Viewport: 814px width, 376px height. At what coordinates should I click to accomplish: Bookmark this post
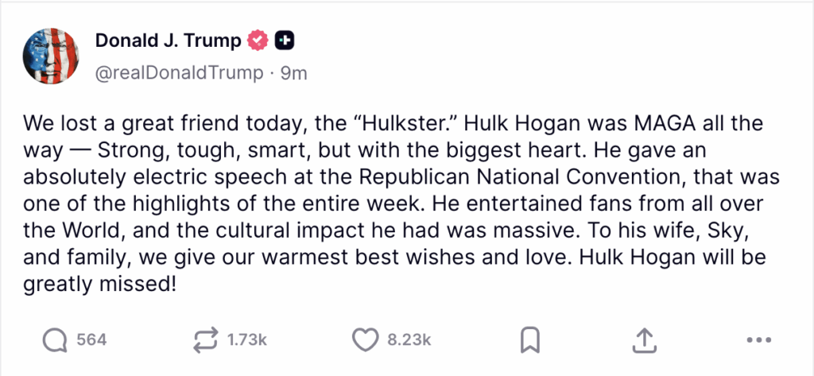click(x=529, y=340)
